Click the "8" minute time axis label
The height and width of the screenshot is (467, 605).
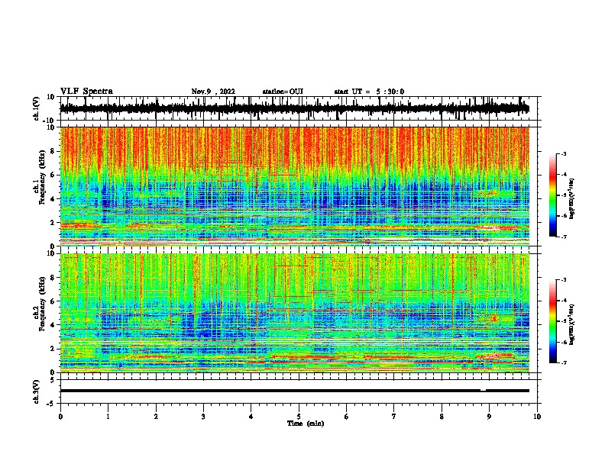442,417
